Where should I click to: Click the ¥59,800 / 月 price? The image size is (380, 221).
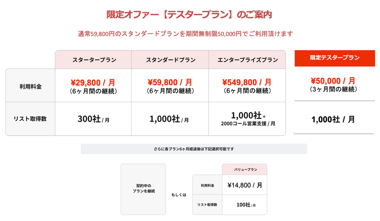[x=170, y=82]
